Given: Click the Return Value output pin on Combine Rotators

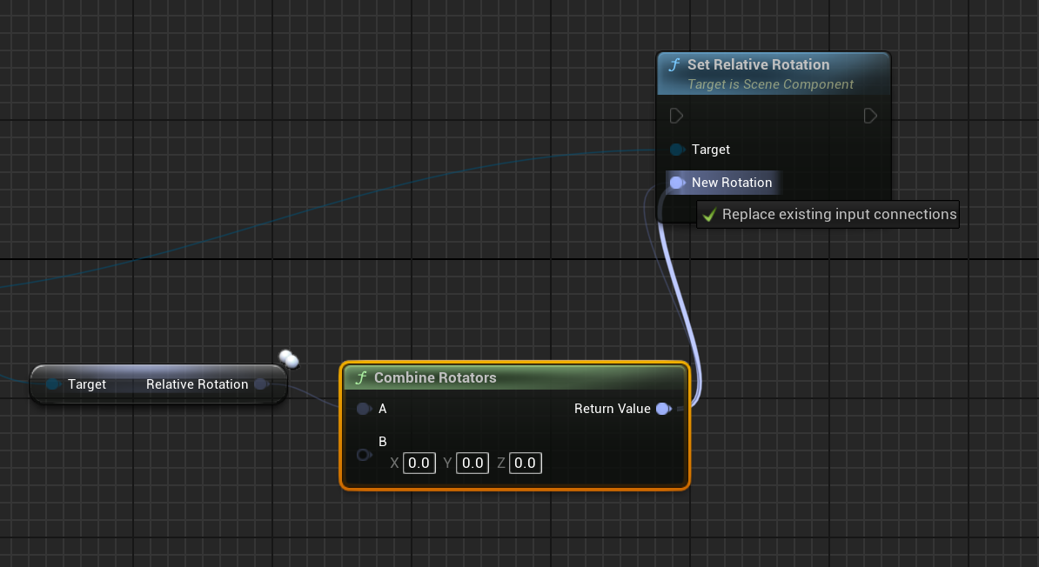Looking at the screenshot, I should click(664, 409).
